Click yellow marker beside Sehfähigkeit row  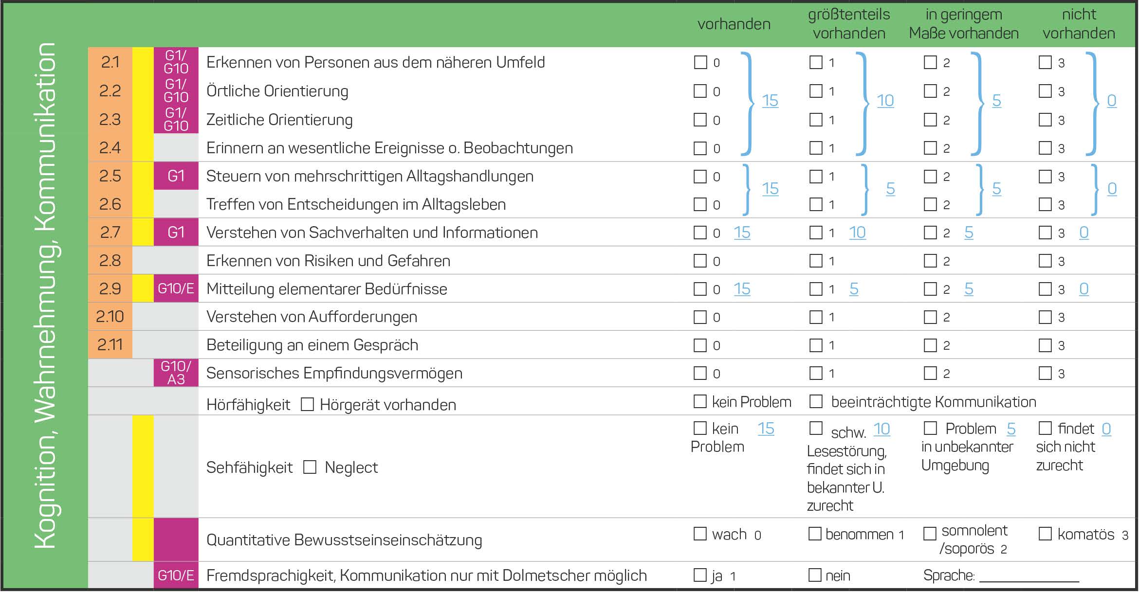tap(143, 466)
